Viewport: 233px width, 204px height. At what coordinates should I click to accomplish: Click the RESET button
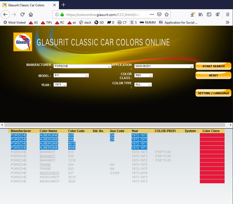pyautogui.click(x=213, y=75)
